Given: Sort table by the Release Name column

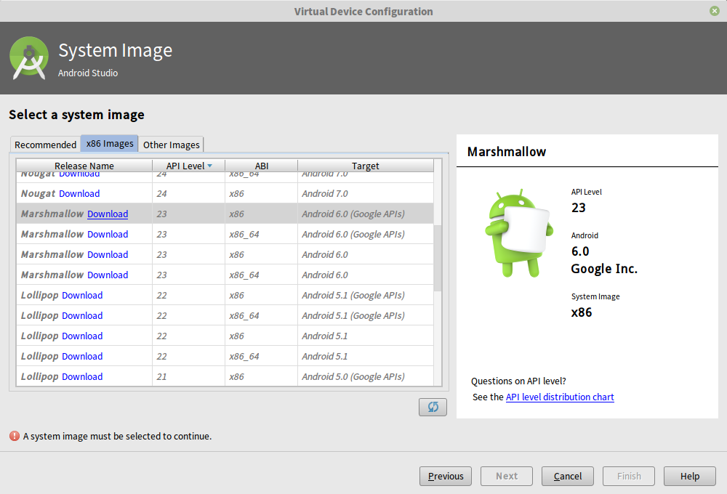Looking at the screenshot, I should [84, 166].
